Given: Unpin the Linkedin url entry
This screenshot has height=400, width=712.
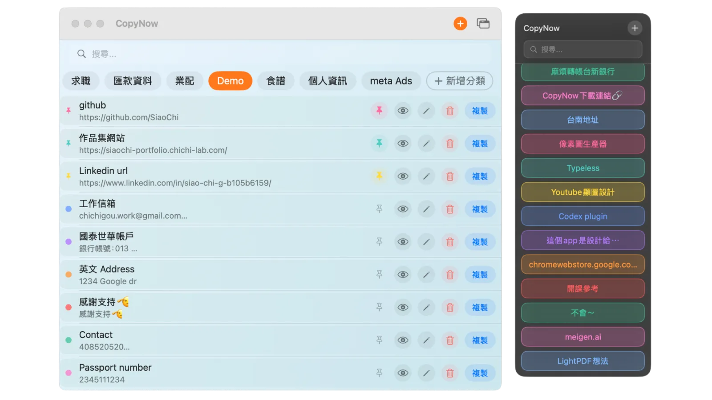Looking at the screenshot, I should 379,176.
